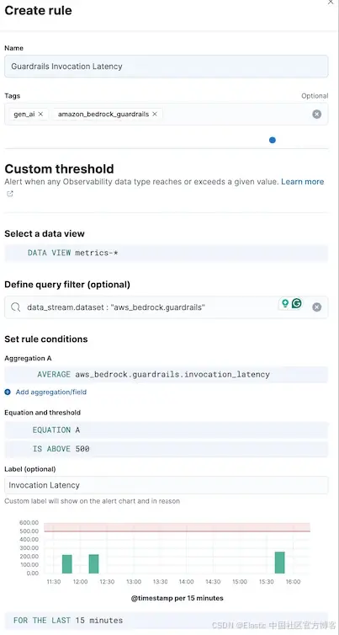Open the DATA VIEW metrics-* selector
This screenshot has width=339, height=635.
(166, 253)
